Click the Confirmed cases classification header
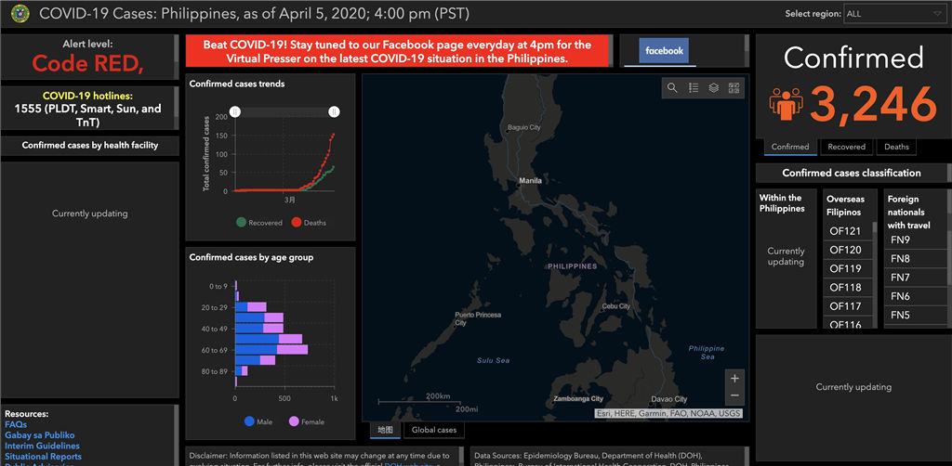The width and height of the screenshot is (952, 466). (x=852, y=174)
